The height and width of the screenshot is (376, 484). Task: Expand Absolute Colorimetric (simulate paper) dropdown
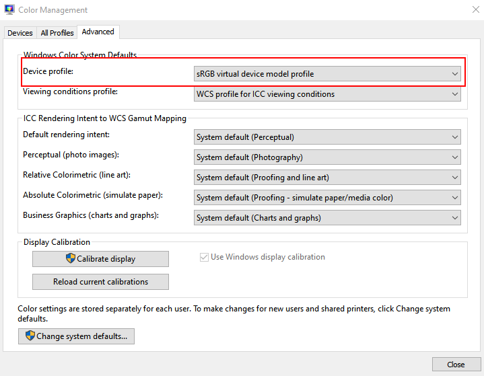point(327,197)
